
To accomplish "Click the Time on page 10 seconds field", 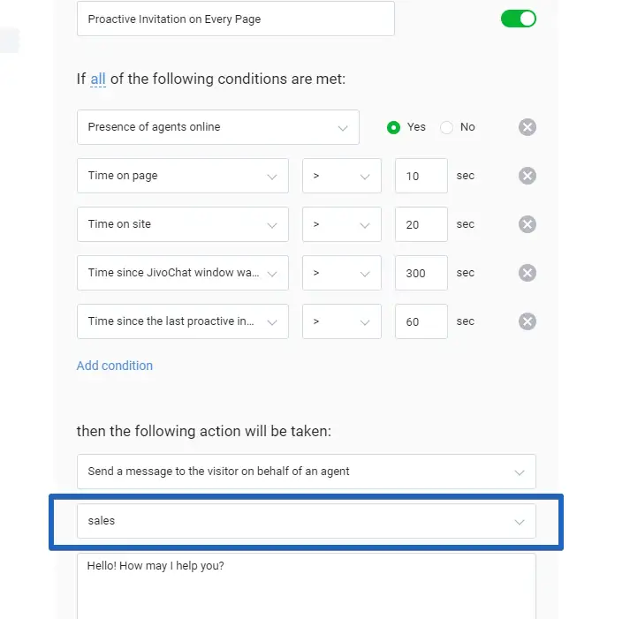I will coord(421,176).
